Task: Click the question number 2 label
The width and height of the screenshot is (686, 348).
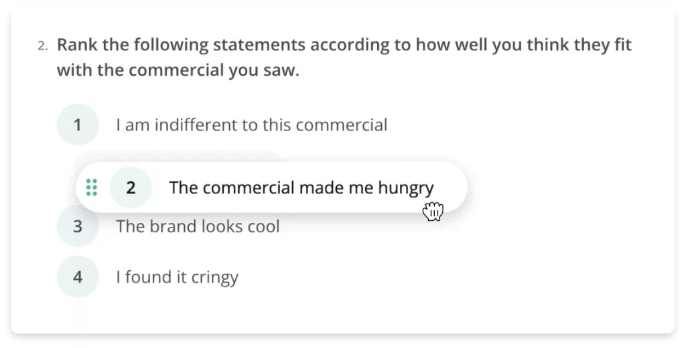Action: (42, 46)
